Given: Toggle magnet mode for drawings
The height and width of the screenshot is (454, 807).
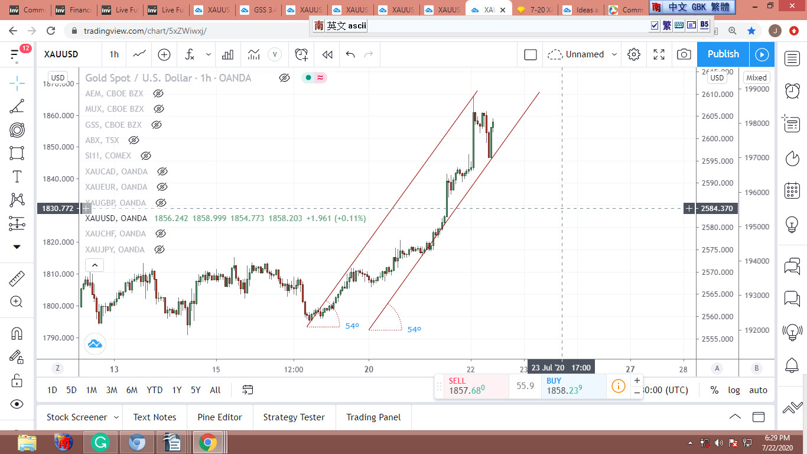Looking at the screenshot, I should click(17, 333).
